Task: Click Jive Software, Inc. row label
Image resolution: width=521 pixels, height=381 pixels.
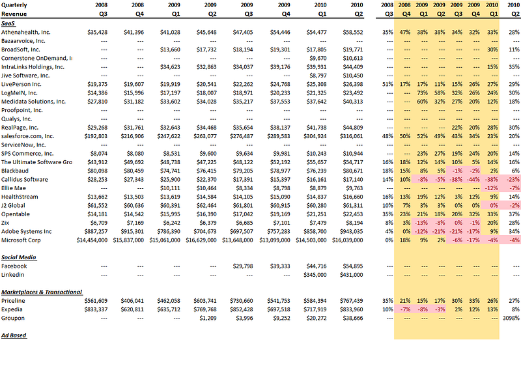Action: (25, 76)
